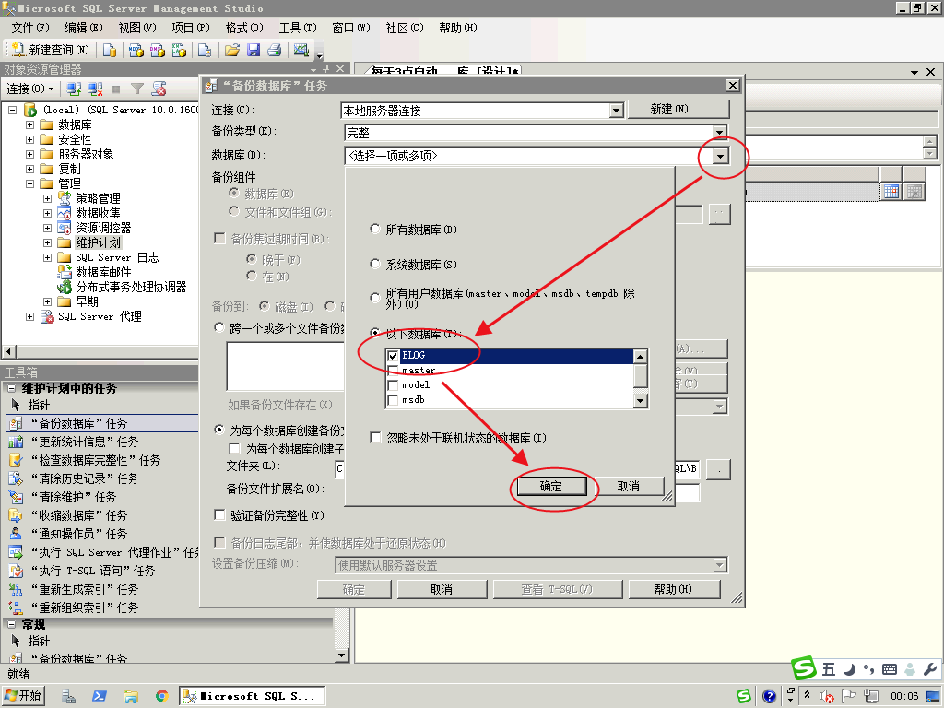Viewport: 944px width, 708px height.
Task: Expand the 维护计划 tree node
Action: pos(47,242)
